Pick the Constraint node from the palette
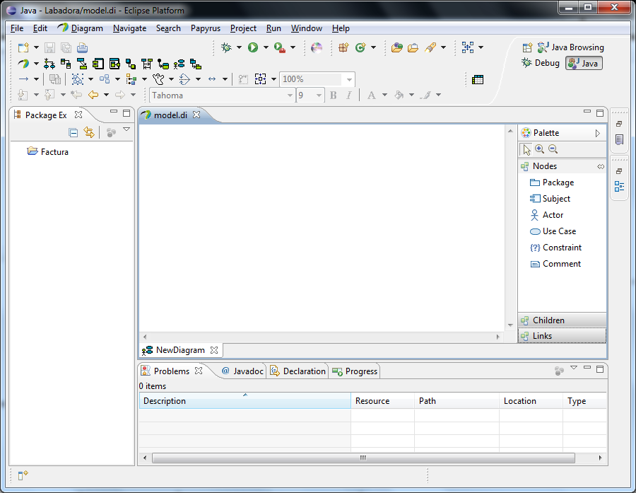This screenshot has height=493, width=636. click(562, 248)
